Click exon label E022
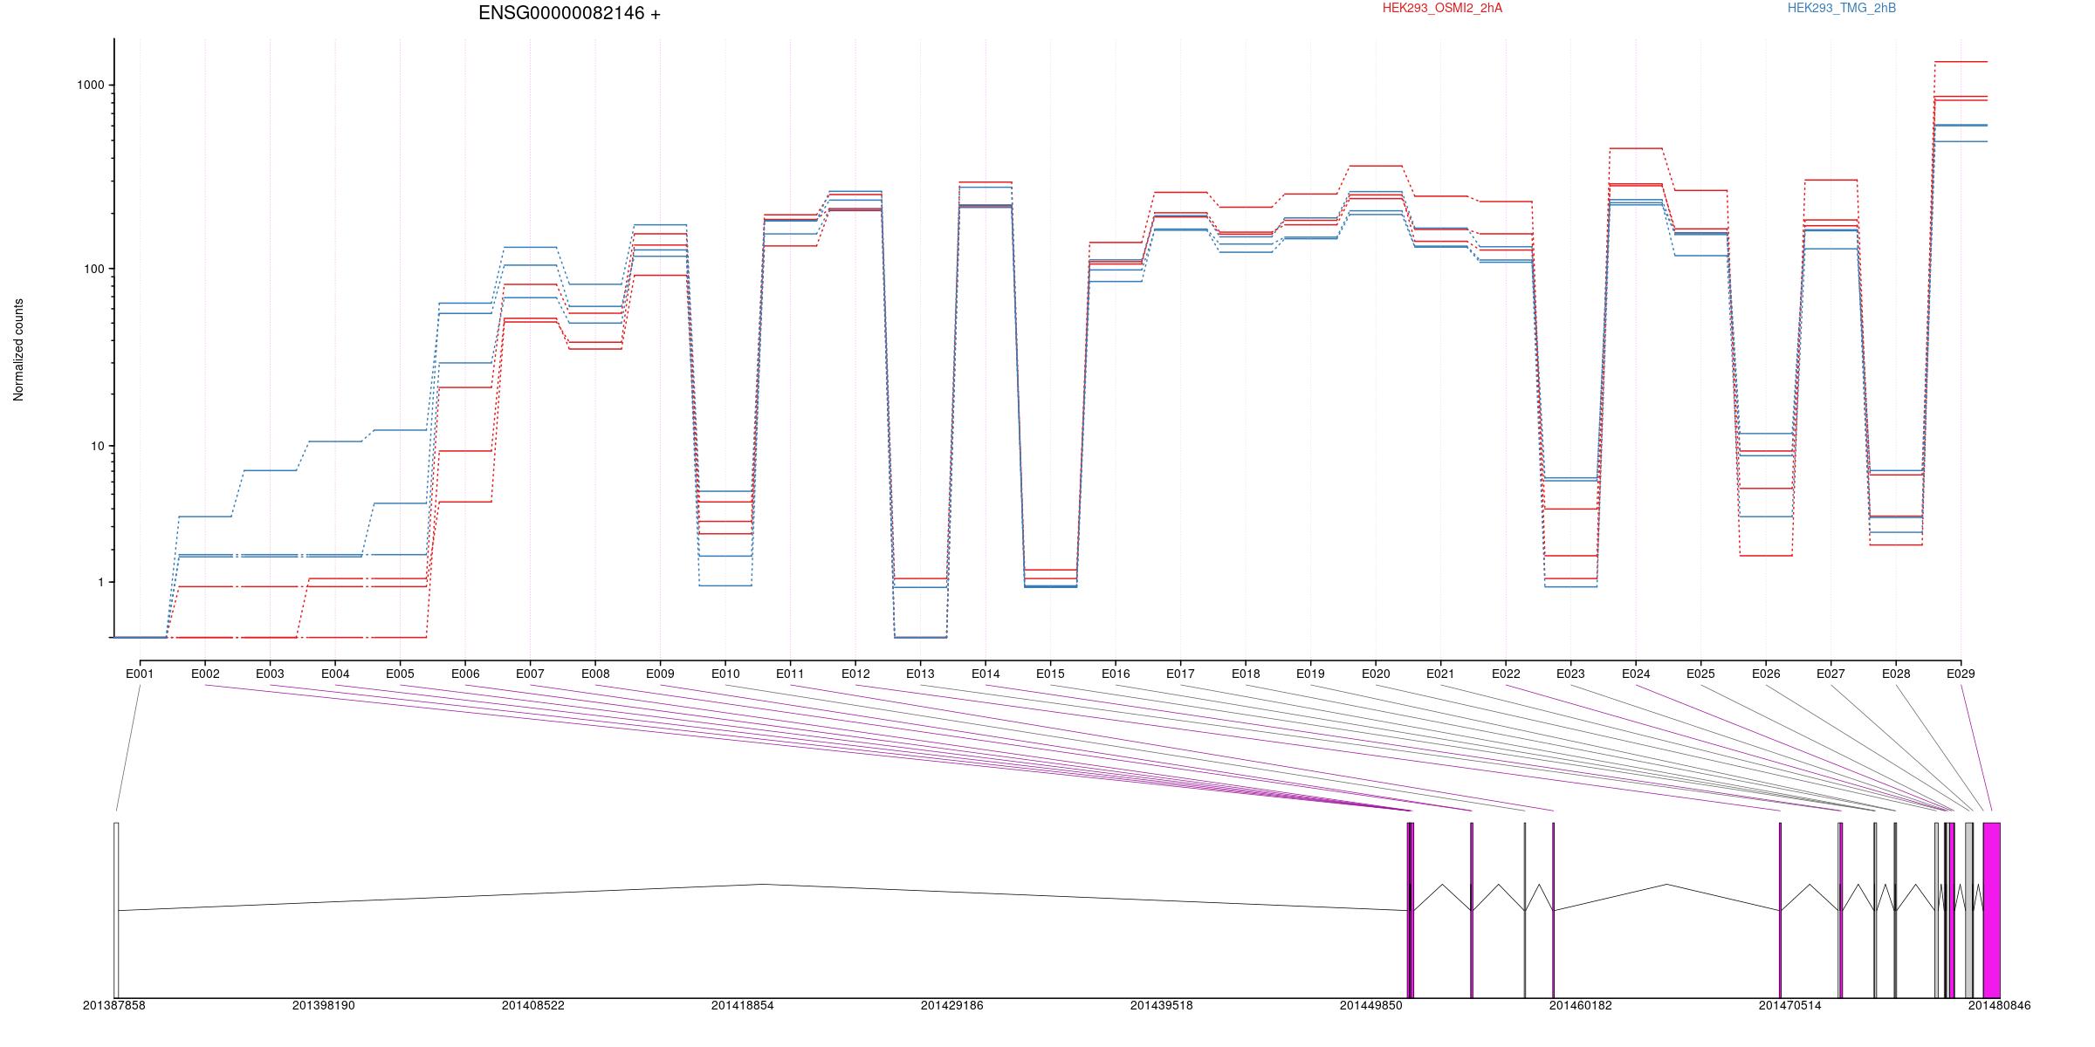 (1506, 674)
